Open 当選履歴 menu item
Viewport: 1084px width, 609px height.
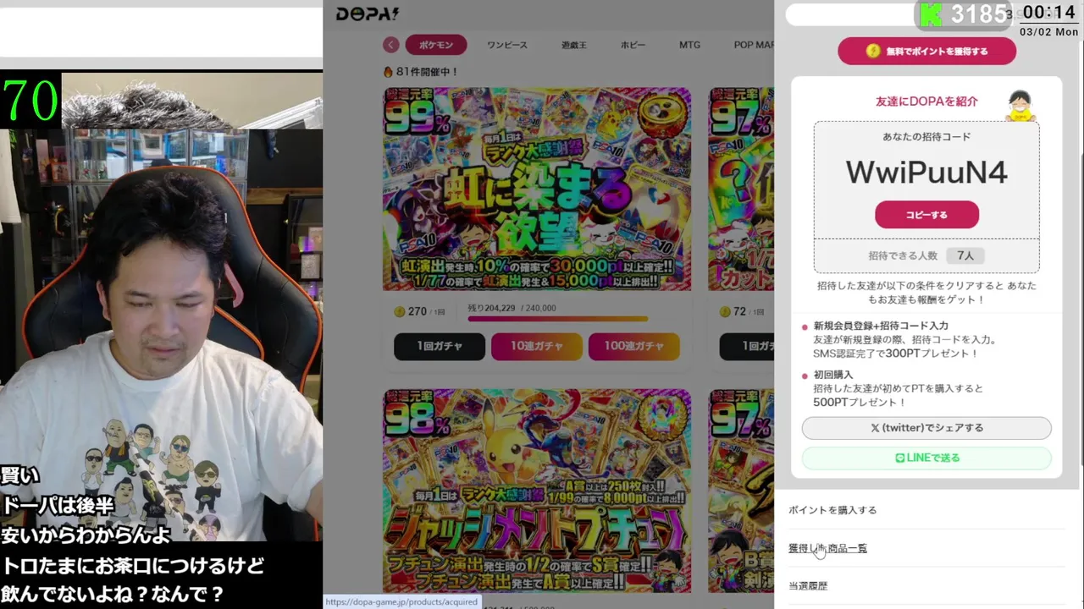(808, 585)
